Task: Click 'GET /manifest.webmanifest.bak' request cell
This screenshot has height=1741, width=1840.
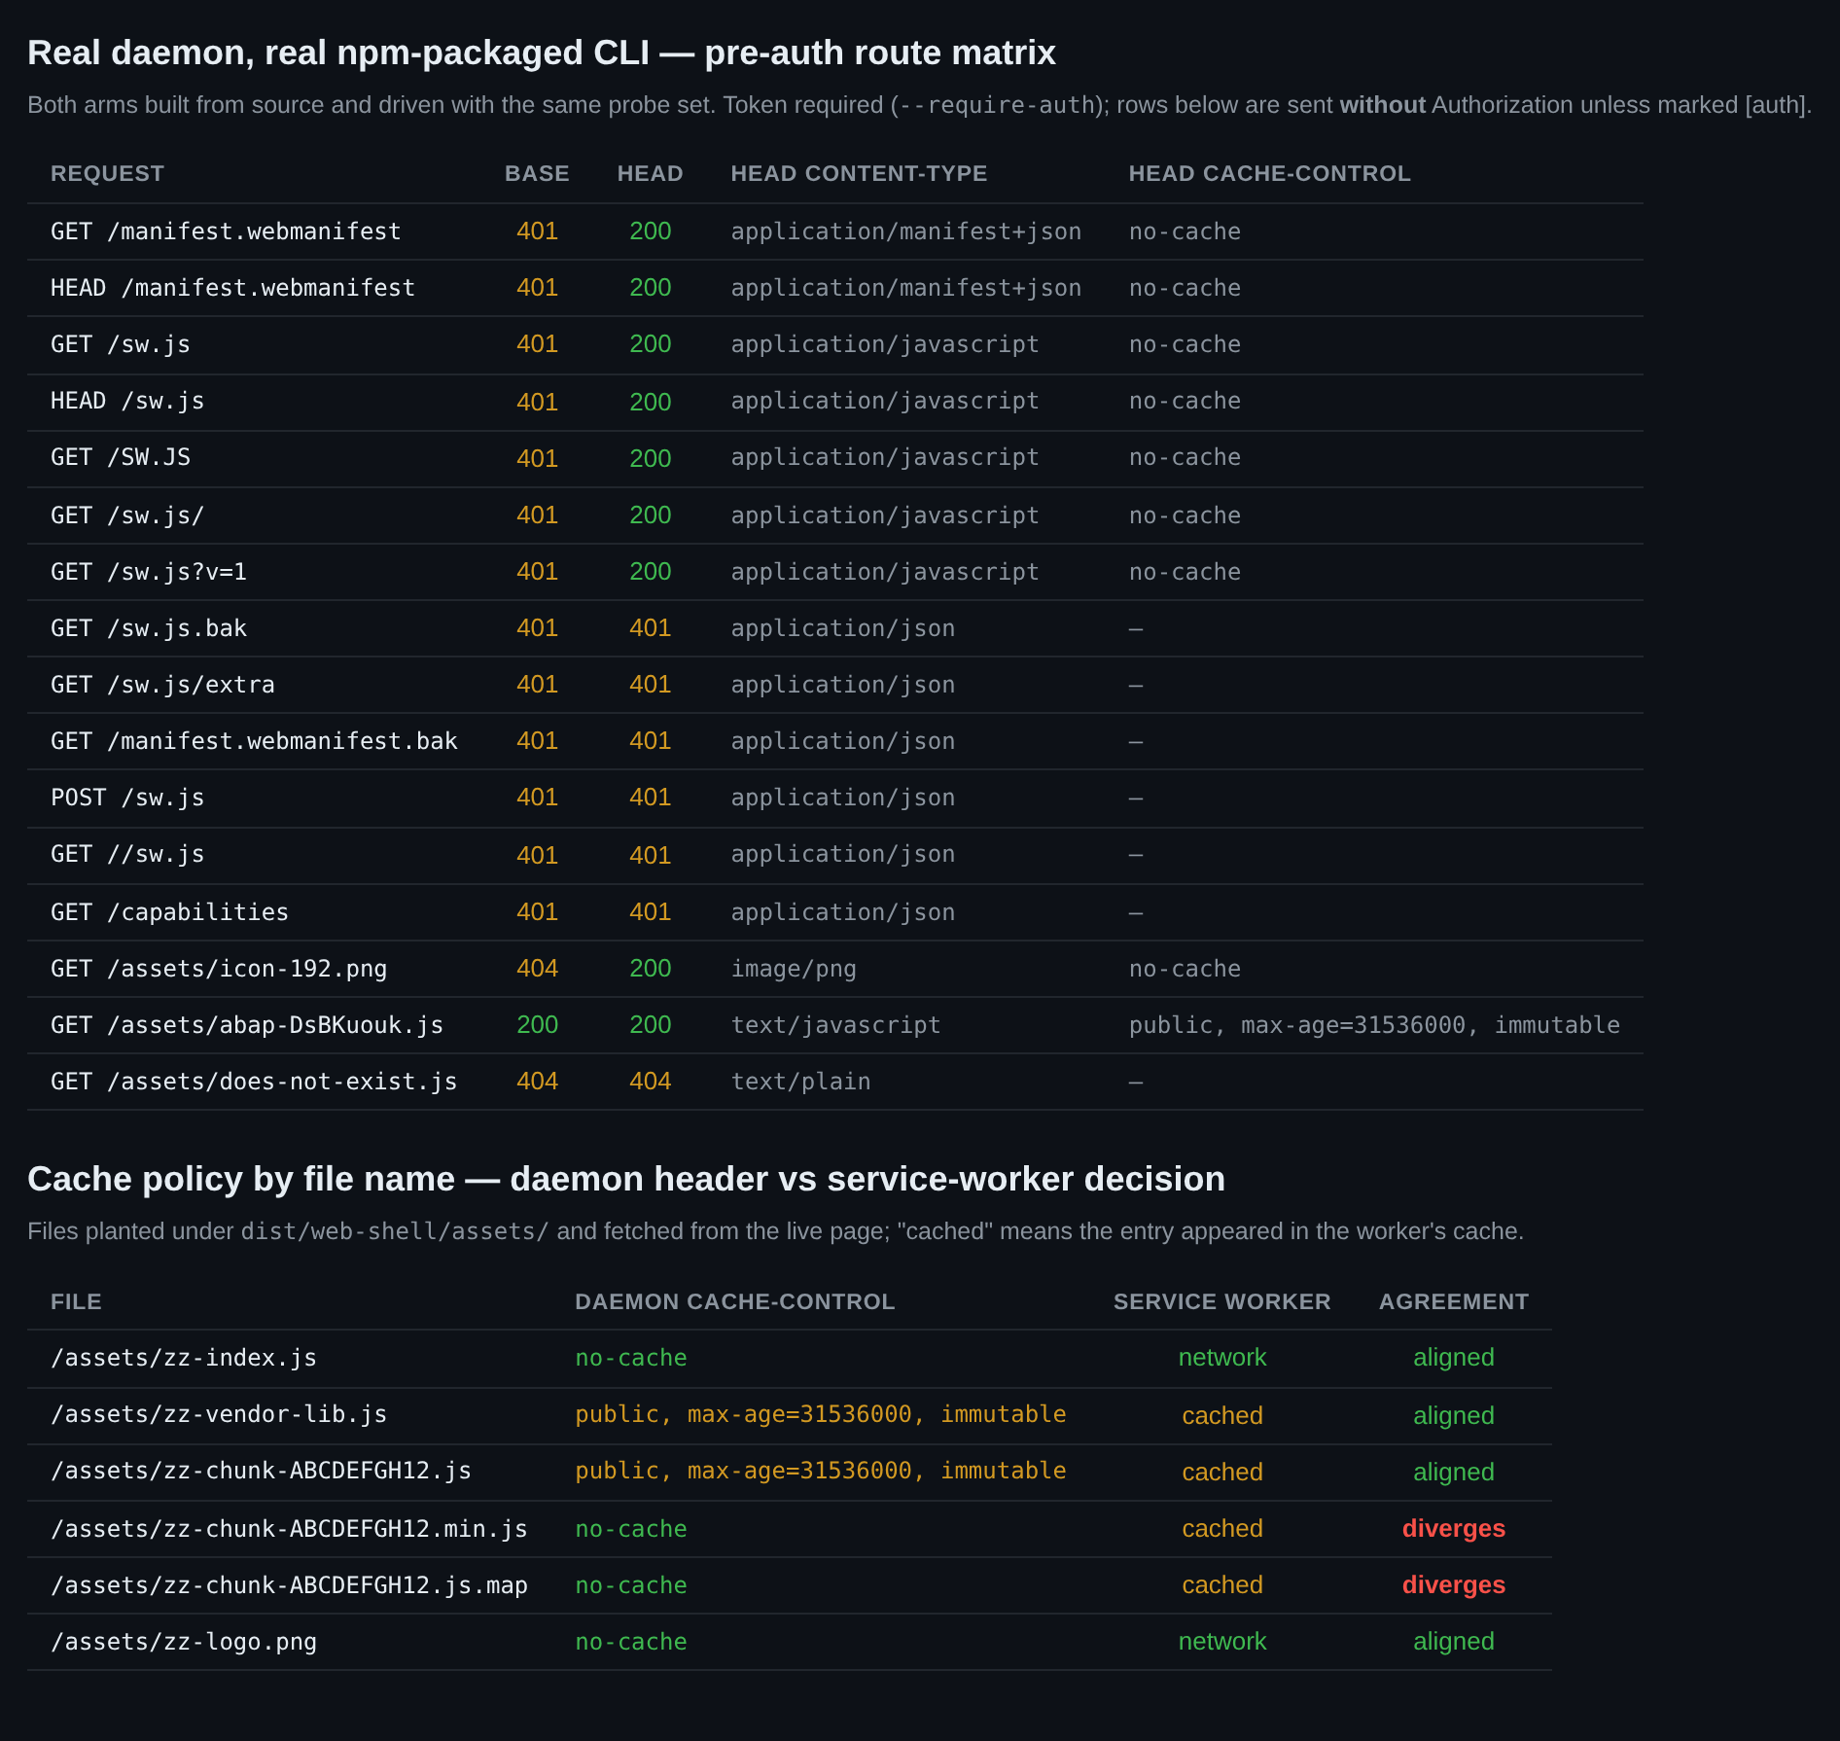Action: tap(254, 741)
